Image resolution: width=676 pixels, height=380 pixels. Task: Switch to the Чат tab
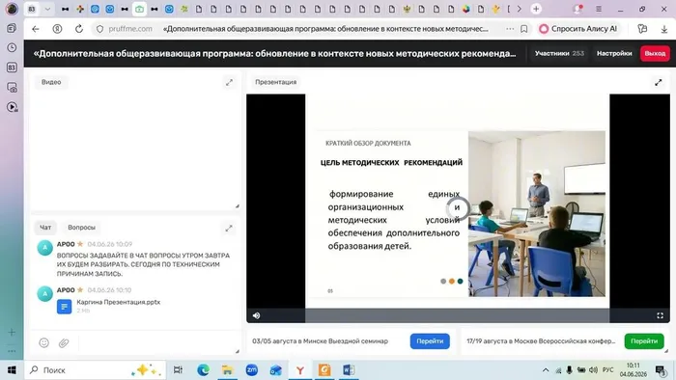point(45,228)
